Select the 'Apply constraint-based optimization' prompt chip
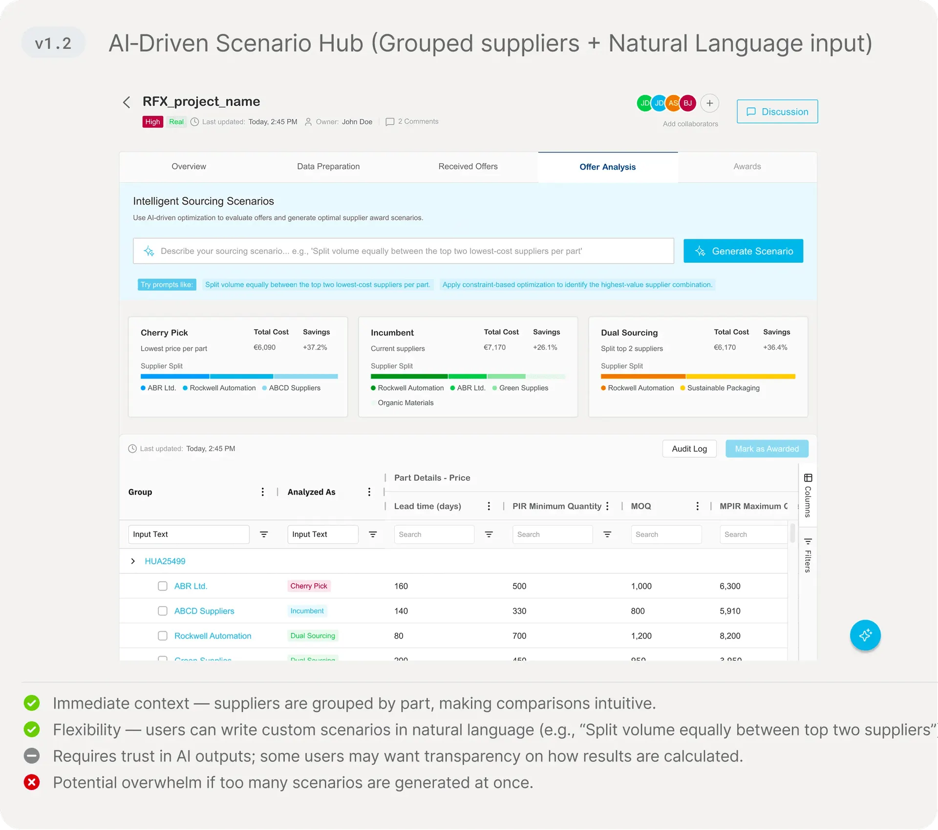The height and width of the screenshot is (830, 938). point(577,285)
